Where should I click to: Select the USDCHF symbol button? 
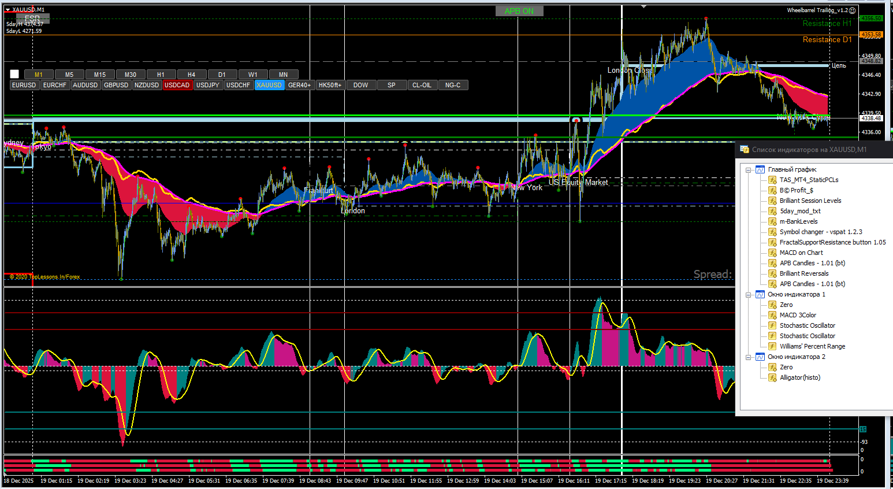[x=239, y=85]
